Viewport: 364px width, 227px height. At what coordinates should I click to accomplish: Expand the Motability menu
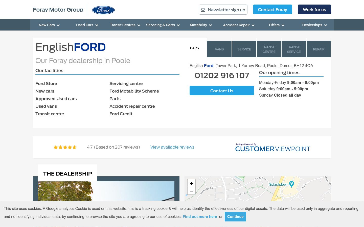[x=201, y=25]
